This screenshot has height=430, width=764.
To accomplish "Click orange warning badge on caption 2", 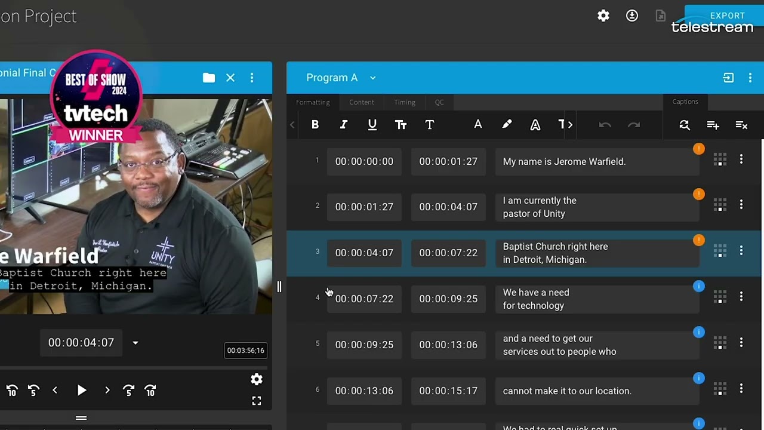I will click(699, 194).
